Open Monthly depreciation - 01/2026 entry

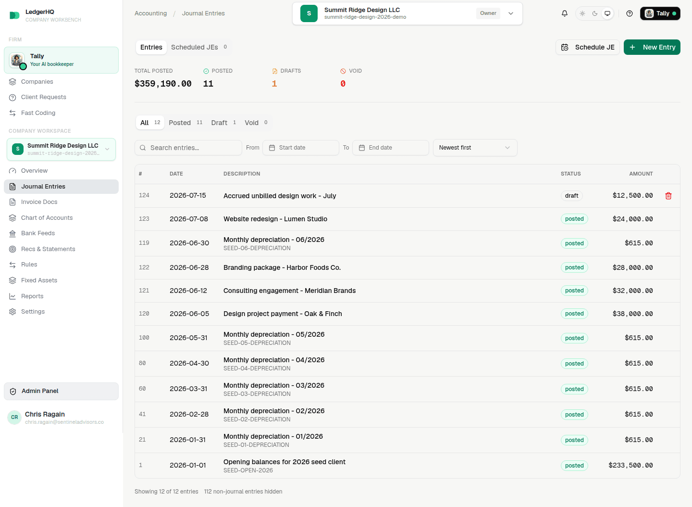coord(408,440)
